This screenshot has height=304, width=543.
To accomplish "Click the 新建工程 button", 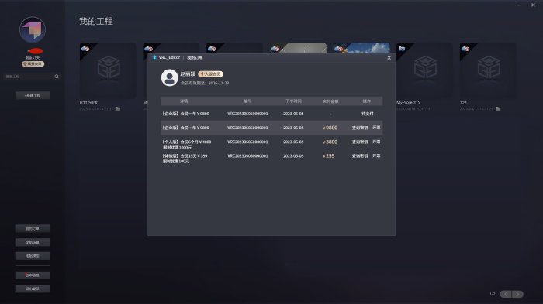I will [x=33, y=95].
